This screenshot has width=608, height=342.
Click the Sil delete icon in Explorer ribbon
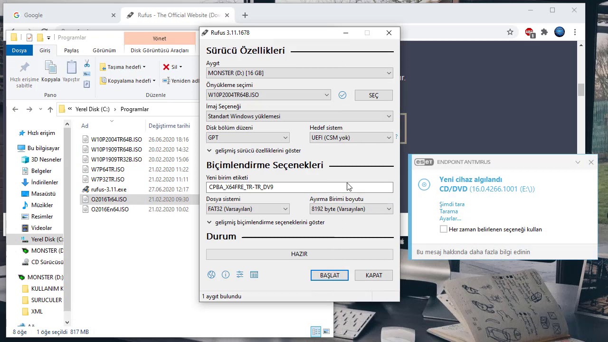pyautogui.click(x=166, y=67)
